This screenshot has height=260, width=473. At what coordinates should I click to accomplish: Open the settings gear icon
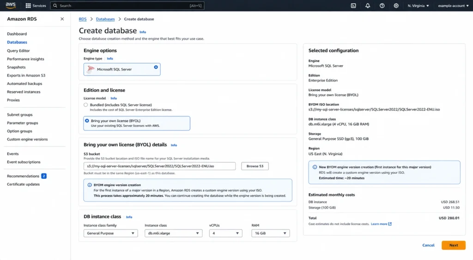tap(396, 6)
